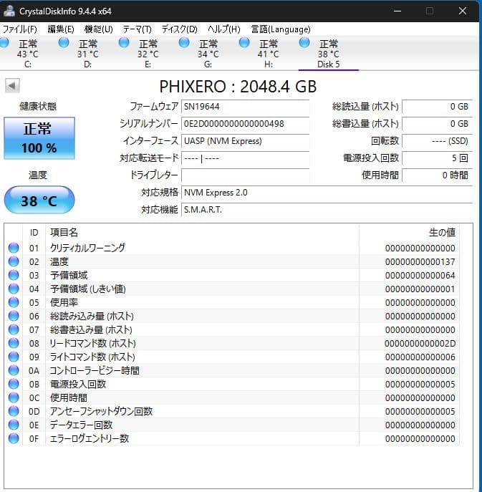Open the ファイル(F) menu
Image resolution: width=482 pixels, height=492 pixels.
tap(19, 29)
